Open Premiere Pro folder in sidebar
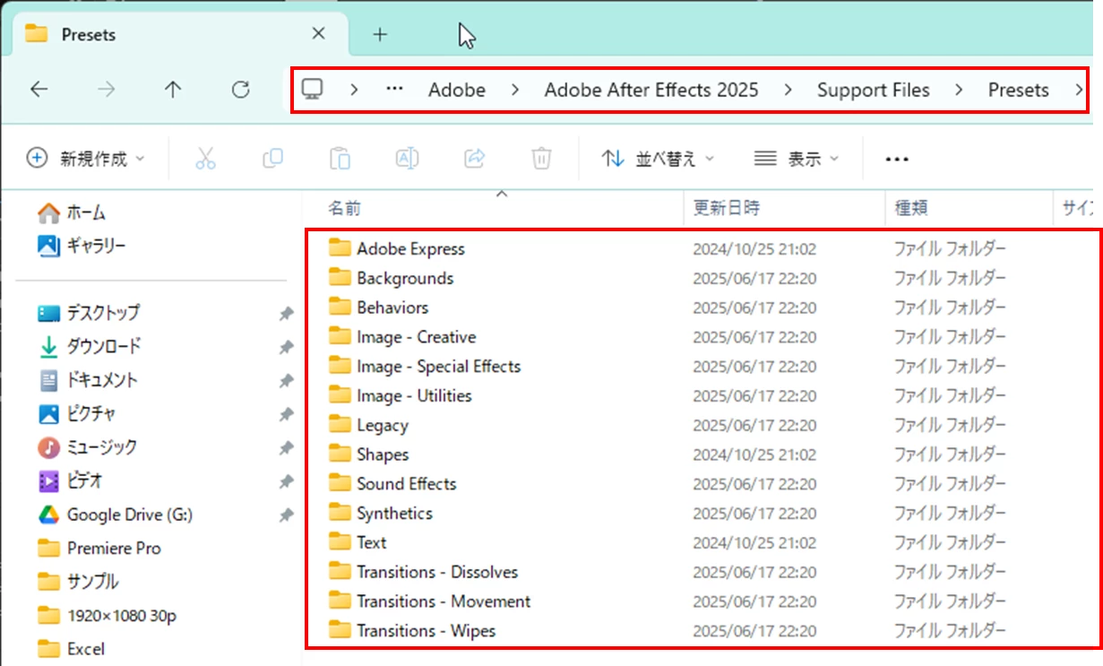The height and width of the screenshot is (666, 1103). (99, 548)
